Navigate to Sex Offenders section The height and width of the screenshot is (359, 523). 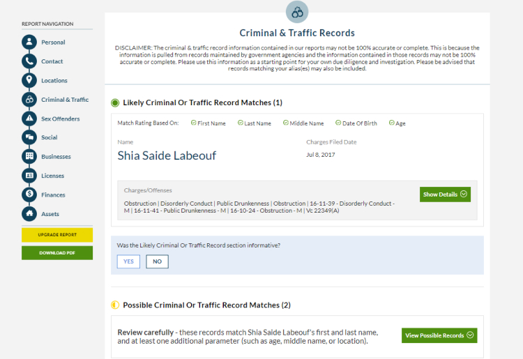(x=61, y=119)
